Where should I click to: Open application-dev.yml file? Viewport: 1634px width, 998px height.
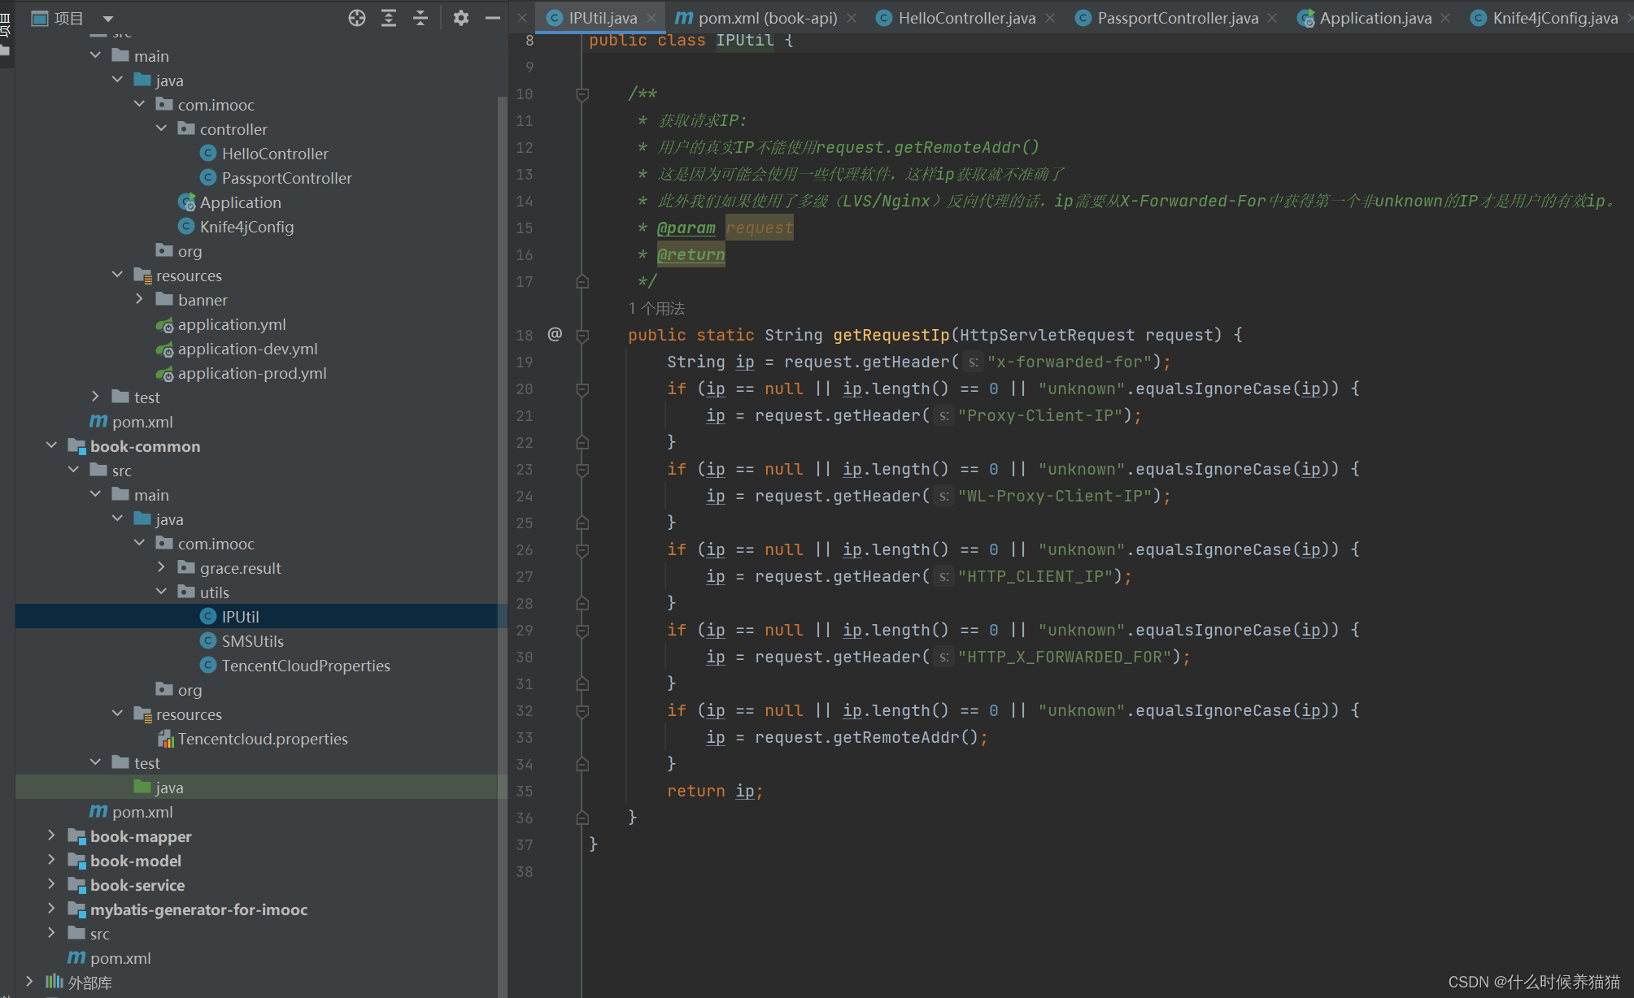click(x=247, y=349)
